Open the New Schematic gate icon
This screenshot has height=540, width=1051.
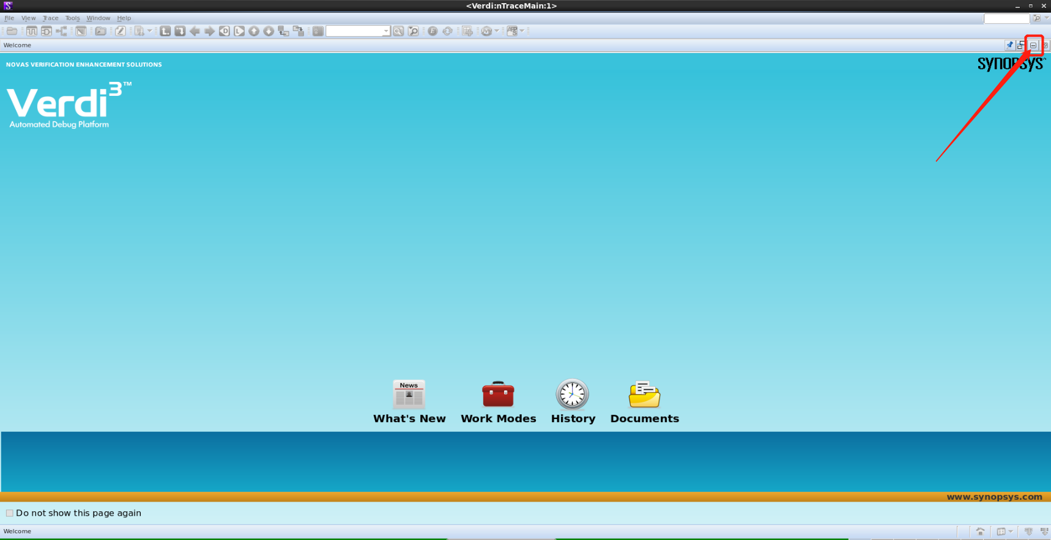46,31
